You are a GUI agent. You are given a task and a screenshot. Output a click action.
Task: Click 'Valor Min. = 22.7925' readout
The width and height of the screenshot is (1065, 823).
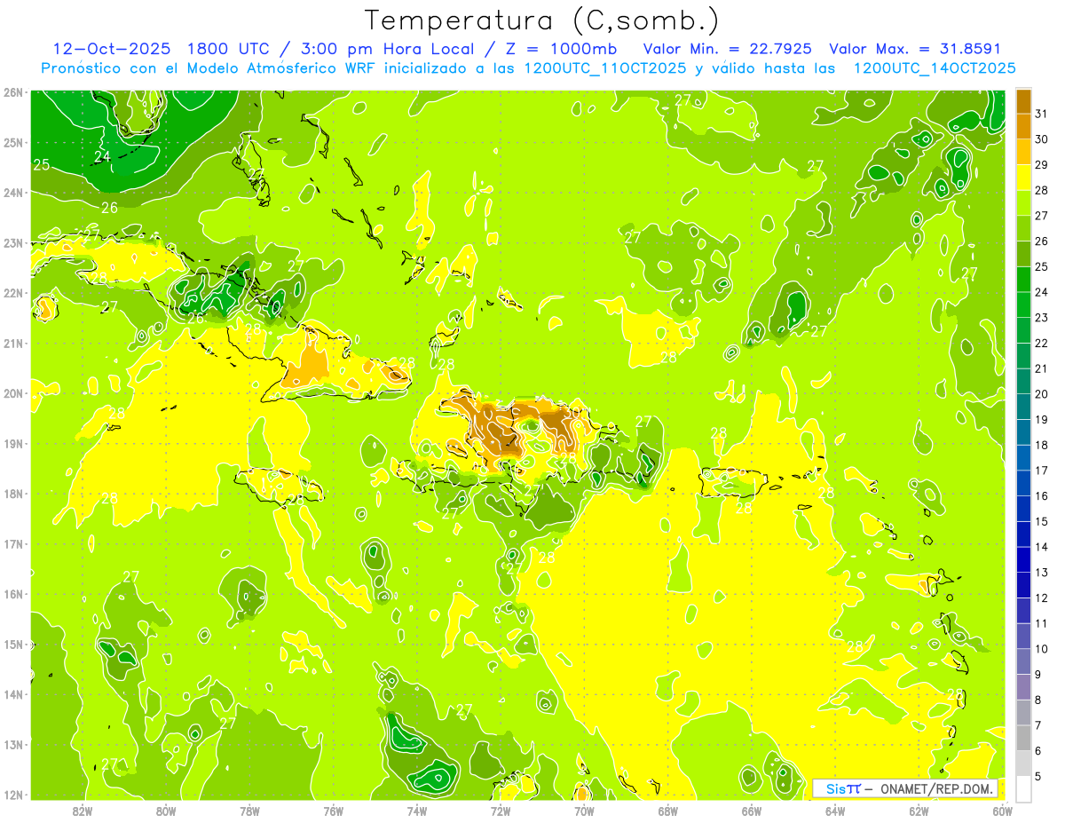(x=728, y=49)
